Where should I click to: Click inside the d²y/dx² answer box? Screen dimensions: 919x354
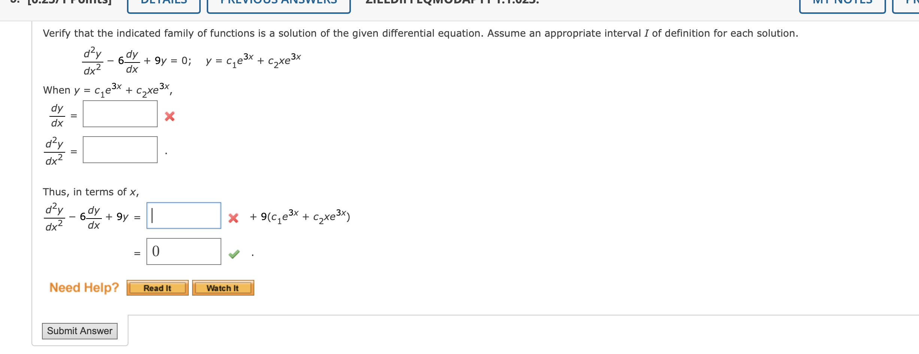pyautogui.click(x=120, y=150)
